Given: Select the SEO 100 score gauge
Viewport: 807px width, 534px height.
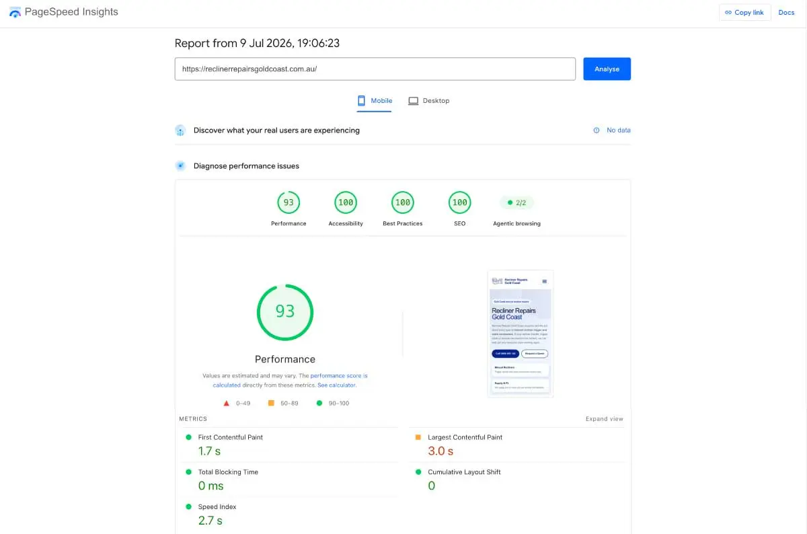Looking at the screenshot, I should point(460,202).
